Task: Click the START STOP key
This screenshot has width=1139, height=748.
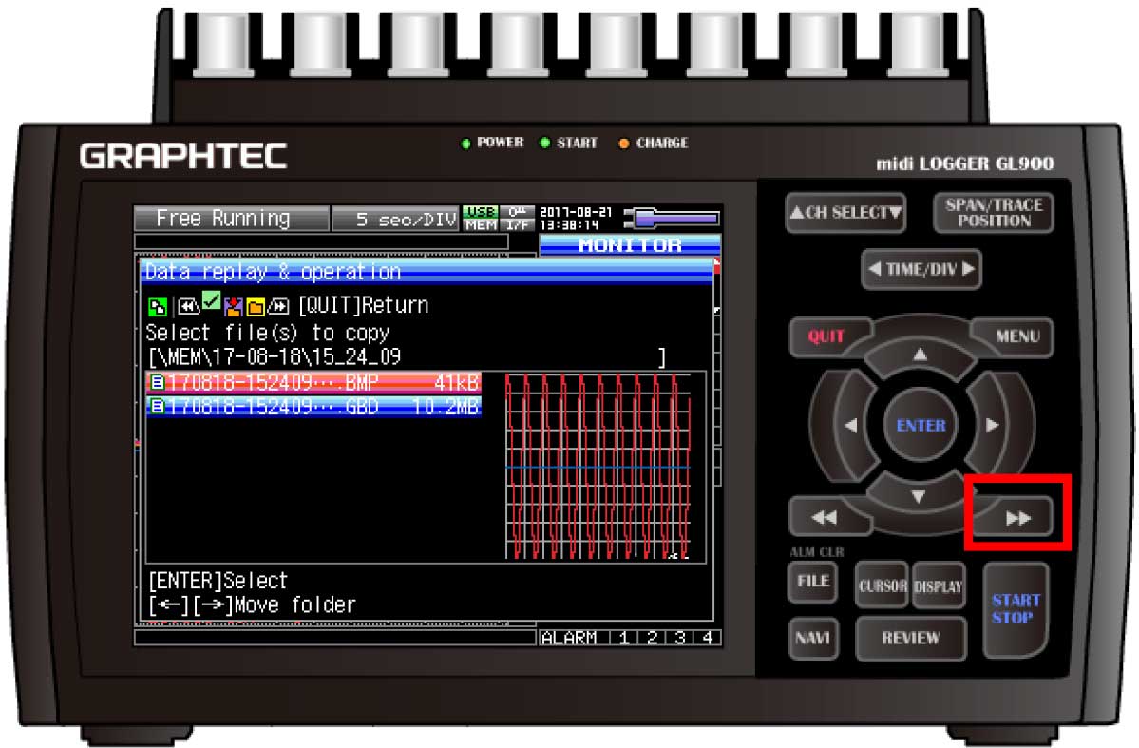Action: tap(1016, 609)
